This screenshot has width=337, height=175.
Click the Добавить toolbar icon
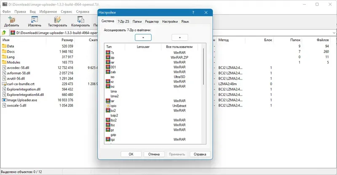[x=12, y=19]
